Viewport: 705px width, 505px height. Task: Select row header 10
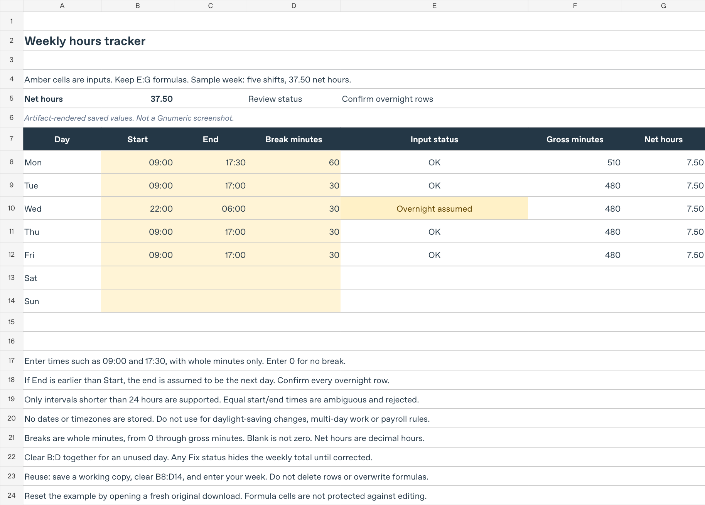point(12,208)
